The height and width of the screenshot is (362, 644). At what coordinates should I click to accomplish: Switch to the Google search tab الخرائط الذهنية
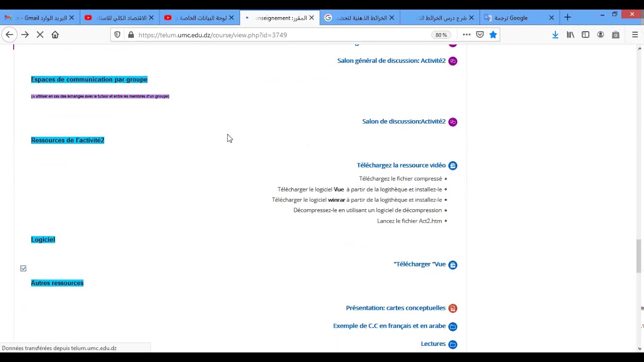[x=360, y=18]
